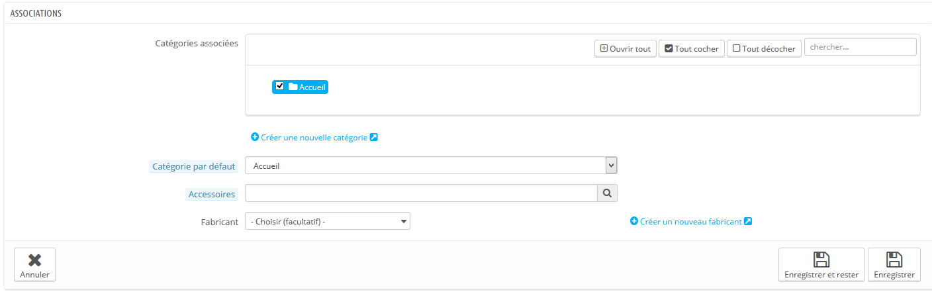
Task: Uncheck the Accueil category checkbox
Action: [x=280, y=86]
